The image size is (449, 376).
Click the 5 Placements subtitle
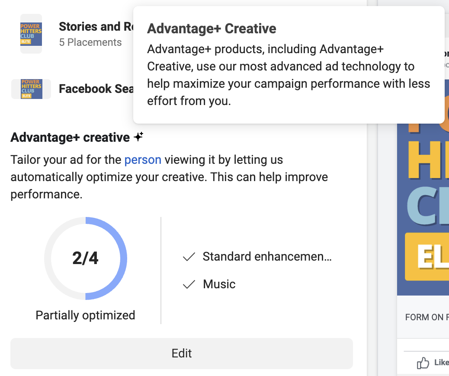tap(90, 42)
